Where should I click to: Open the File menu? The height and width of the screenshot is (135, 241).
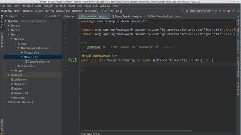(3, 6)
